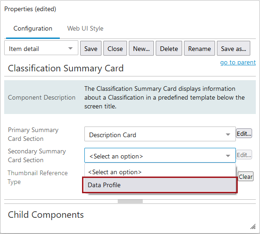Edit the Description Card primary section
This screenshot has height=234, width=260.
pos(244,133)
